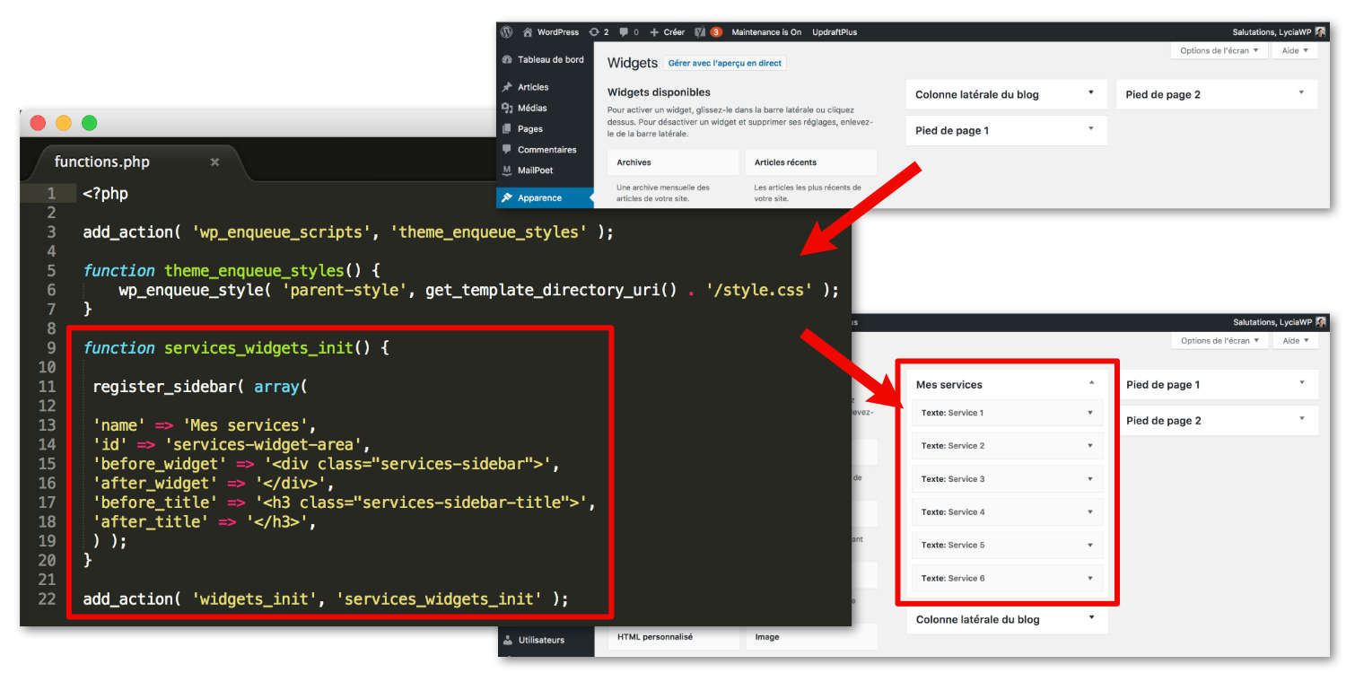This screenshot has height=673, width=1346.
Task: Select the HTML personnalisé widget
Action: pos(654,637)
